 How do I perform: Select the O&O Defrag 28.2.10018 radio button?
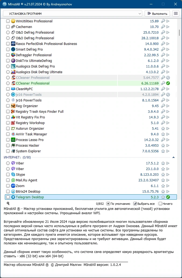click(8, 38)
